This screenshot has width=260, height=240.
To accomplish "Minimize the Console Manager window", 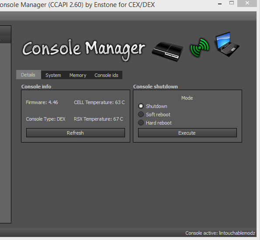I will pos(220,3).
